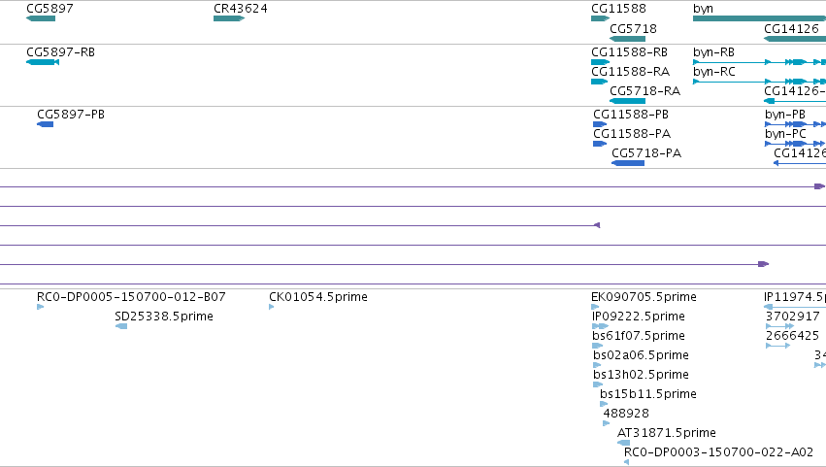Click the byn-RC transcript line
The width and height of the screenshot is (826, 467).
pyautogui.click(x=759, y=82)
